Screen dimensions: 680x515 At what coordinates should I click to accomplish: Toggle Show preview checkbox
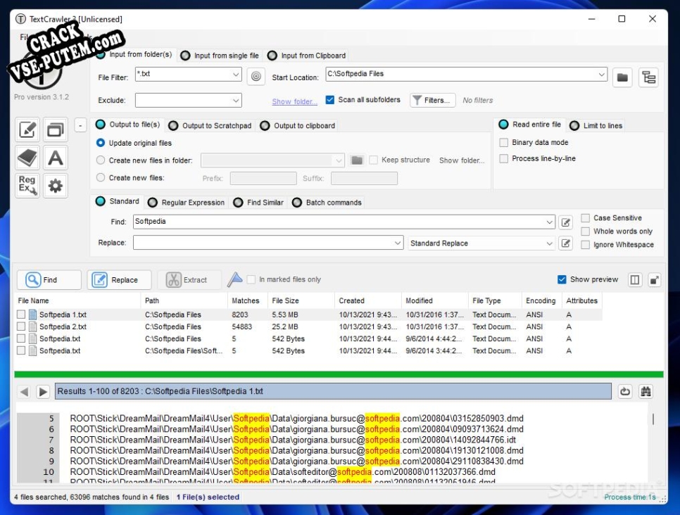click(562, 279)
